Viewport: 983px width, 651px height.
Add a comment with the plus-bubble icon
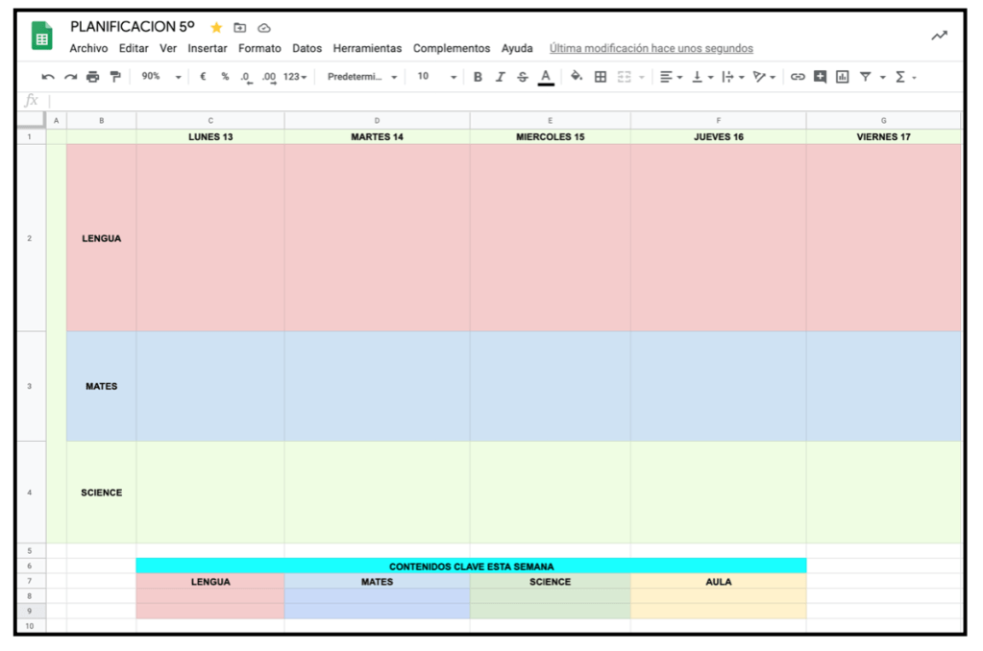pos(820,77)
